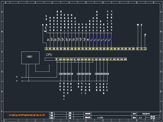This screenshot has height=122, width=163.
Task: Click the PLC drawing name field
Action: [x=111, y=118]
